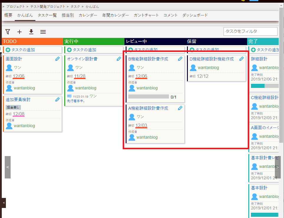Open the task filter funnel icon
The width and height of the screenshot is (284, 218).
(x=7, y=32)
